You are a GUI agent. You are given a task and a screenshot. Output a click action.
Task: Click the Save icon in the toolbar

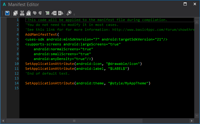tap(7, 13)
